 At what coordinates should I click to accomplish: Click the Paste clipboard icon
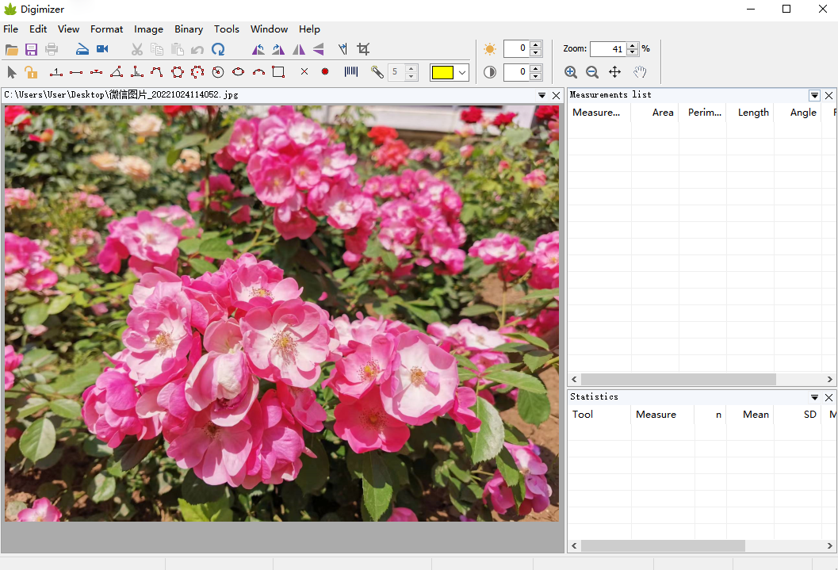tap(177, 50)
